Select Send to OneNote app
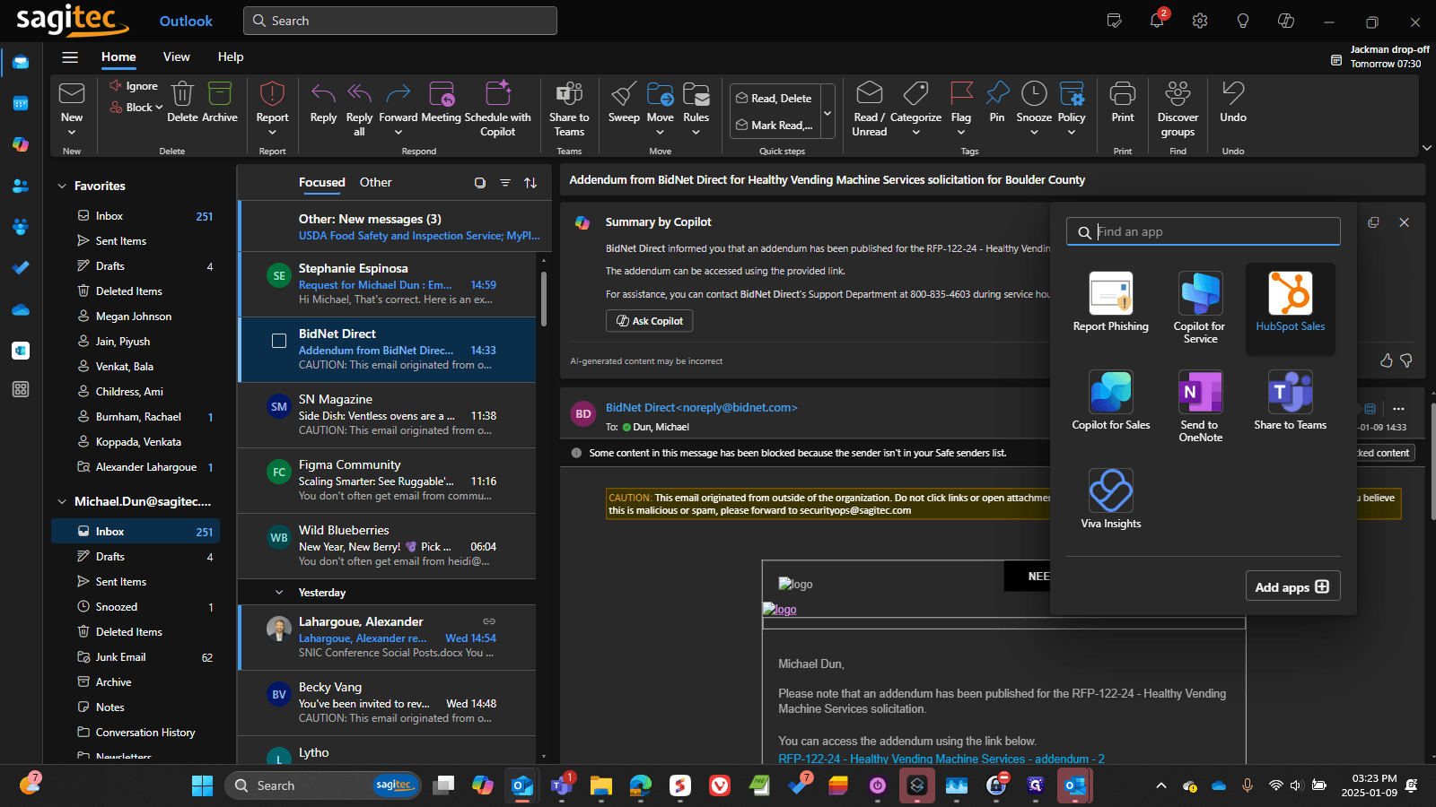Image resolution: width=1436 pixels, height=807 pixels. pyautogui.click(x=1200, y=406)
